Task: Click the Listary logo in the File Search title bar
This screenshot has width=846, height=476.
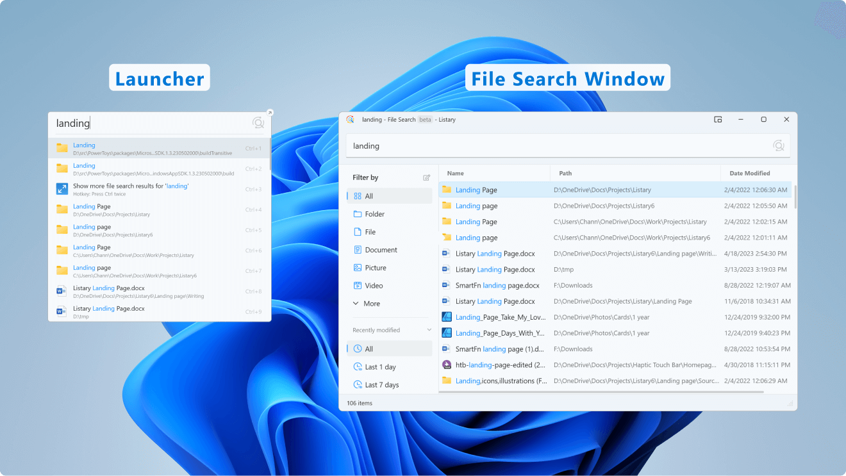Action: [350, 119]
